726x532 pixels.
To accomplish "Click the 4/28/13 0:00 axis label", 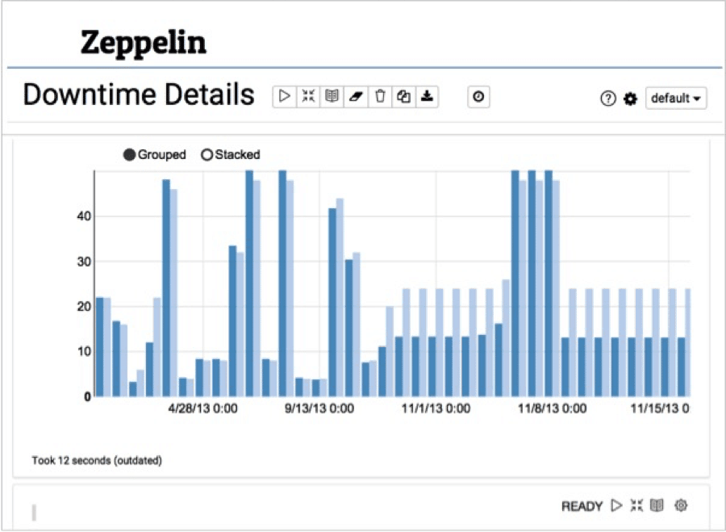I will 202,408.
